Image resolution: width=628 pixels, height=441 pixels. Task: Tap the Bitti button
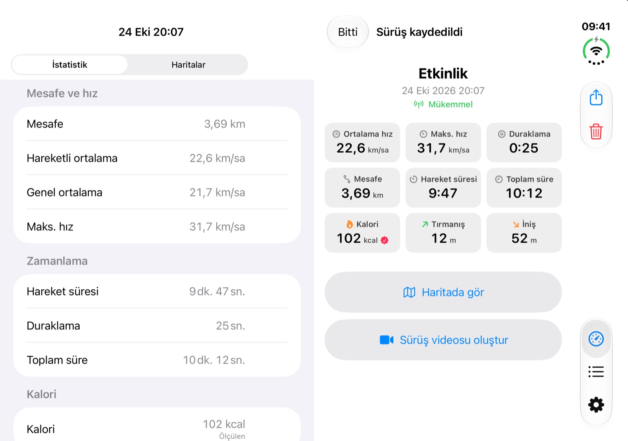pyautogui.click(x=348, y=32)
